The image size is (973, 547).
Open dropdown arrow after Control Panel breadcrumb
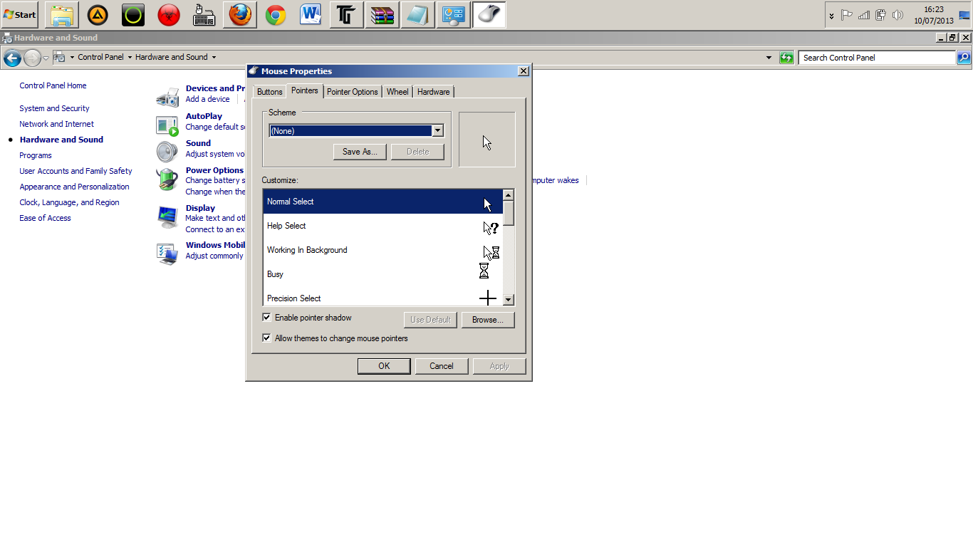130,57
